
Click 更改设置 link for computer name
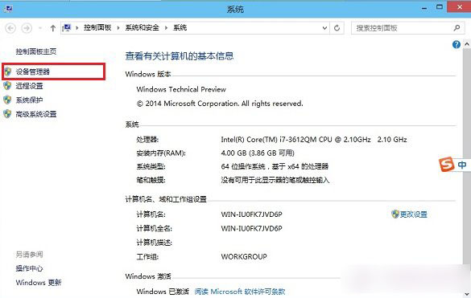point(413,214)
